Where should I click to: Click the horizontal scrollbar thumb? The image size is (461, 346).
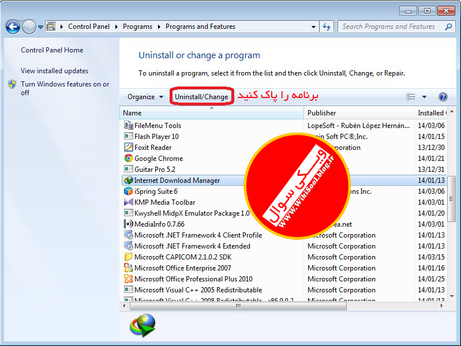[x=238, y=306]
